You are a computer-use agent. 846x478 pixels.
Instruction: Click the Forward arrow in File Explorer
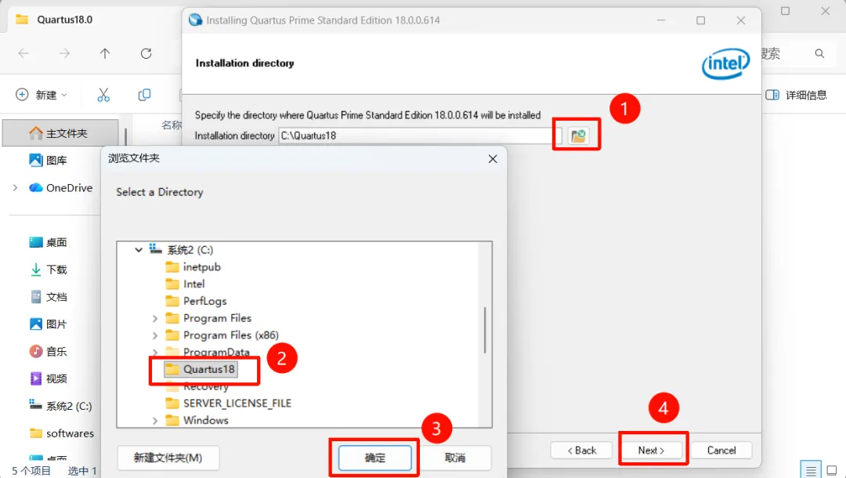[x=64, y=53]
